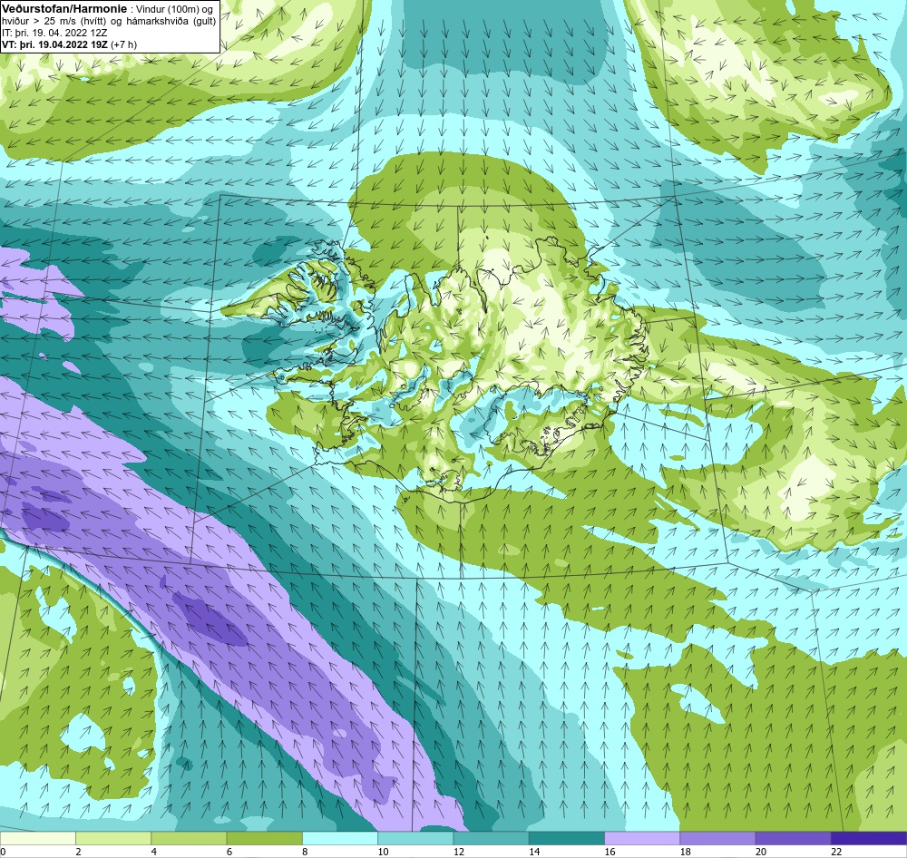The width and height of the screenshot is (907, 858).
Task: Click the 18–20 m/s medium purple legend swatch
Action: (717, 838)
